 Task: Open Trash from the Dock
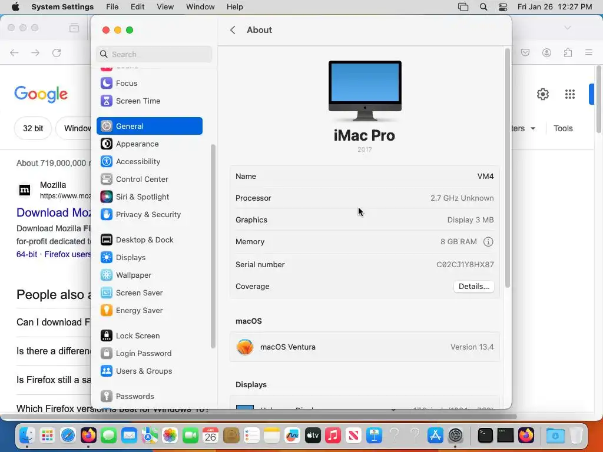pos(576,436)
